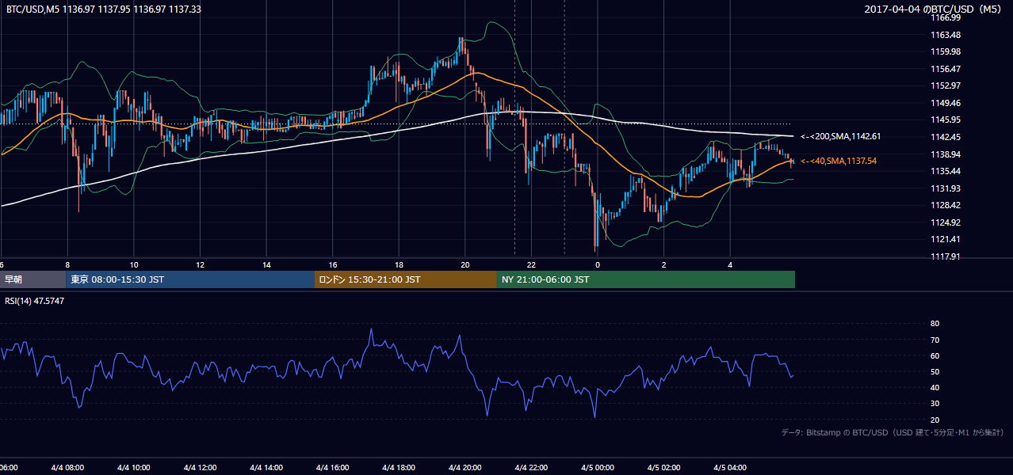The width and height of the screenshot is (1013, 475).
Task: Click price axis label 1163.48
Action: (946, 35)
